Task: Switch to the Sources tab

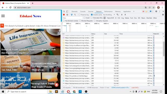Action: tap(91, 11)
